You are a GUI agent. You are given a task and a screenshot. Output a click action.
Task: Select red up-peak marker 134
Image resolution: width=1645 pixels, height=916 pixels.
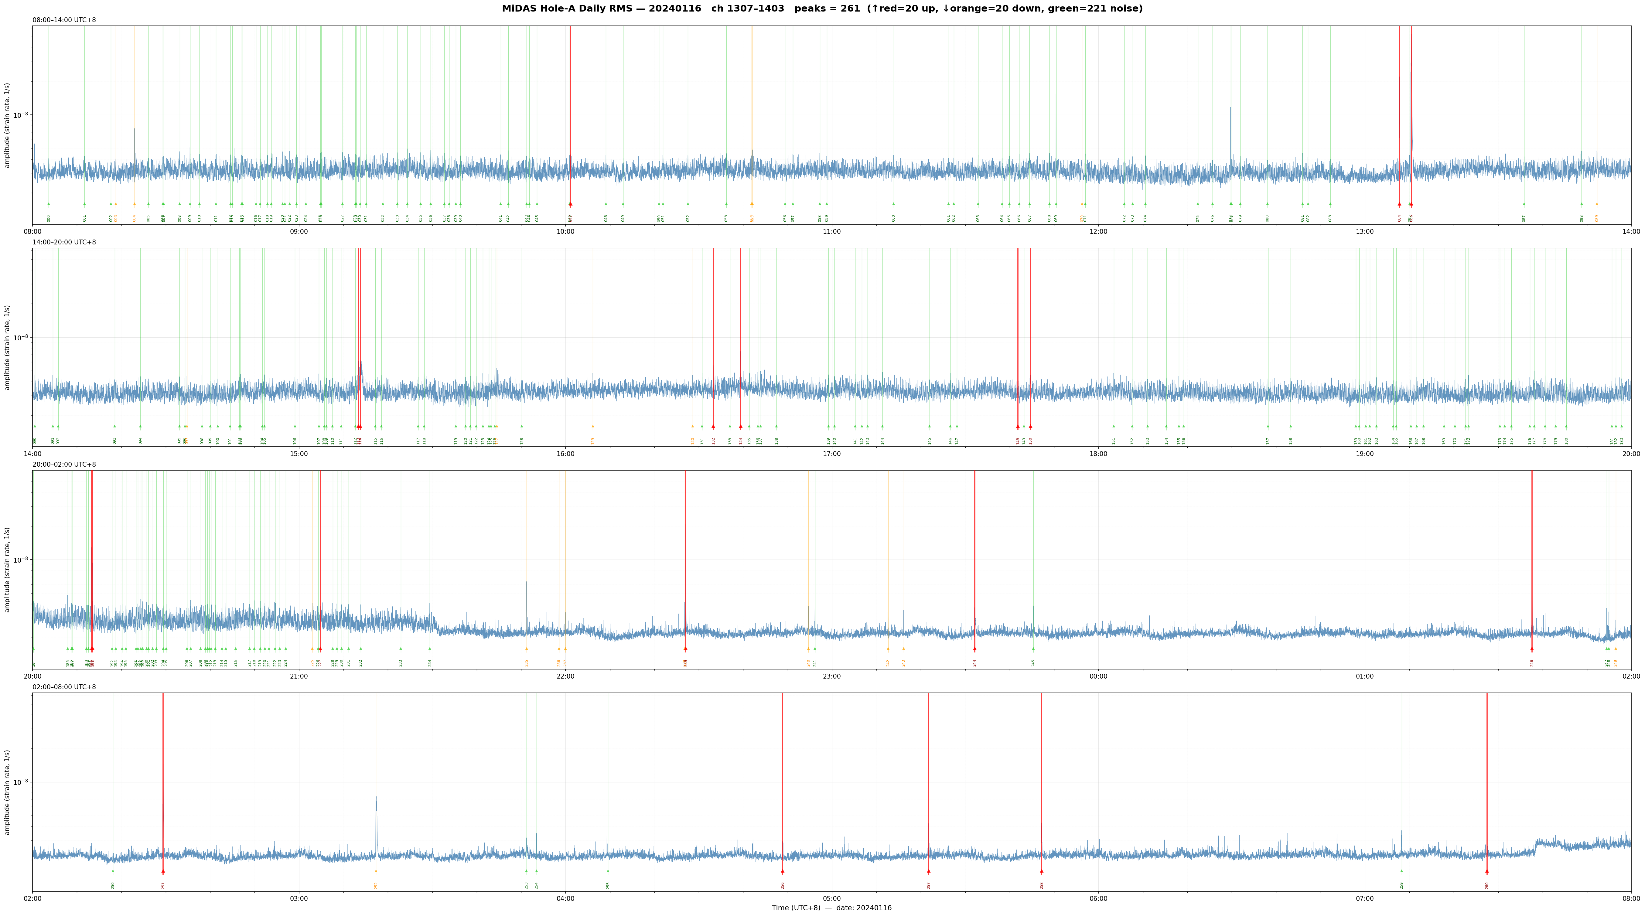point(741,426)
